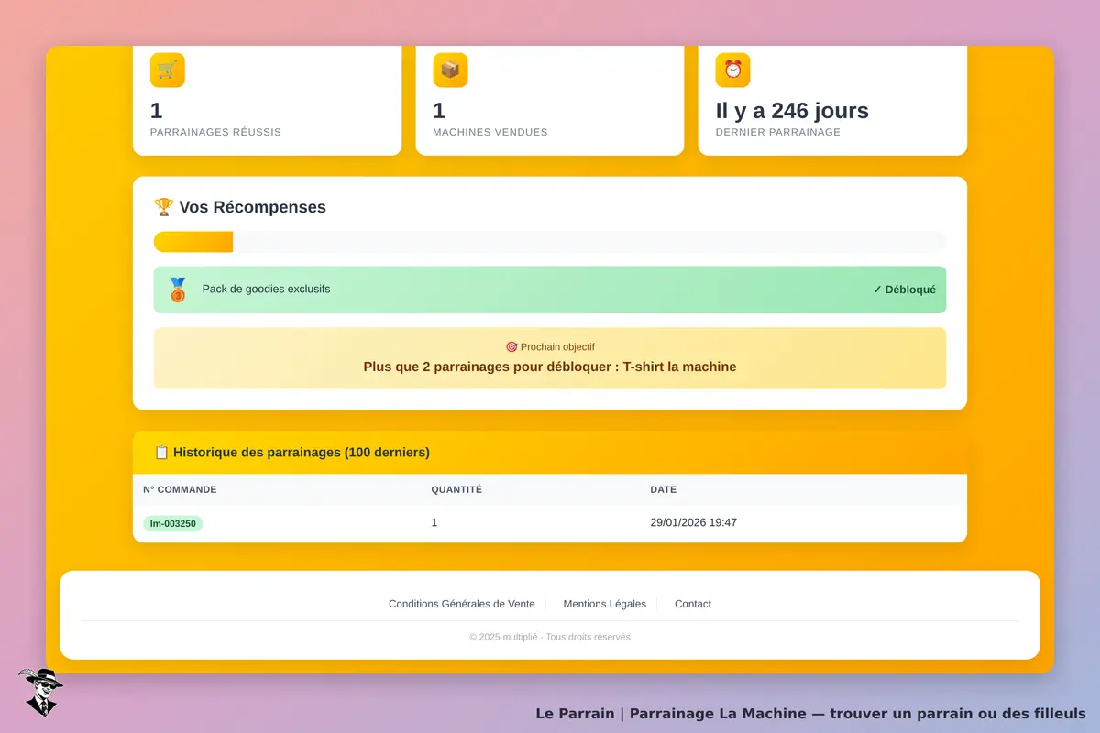This screenshot has width=1100, height=733.
Task: Click the quantity value 1 in lm-003250 row
Action: (x=434, y=522)
